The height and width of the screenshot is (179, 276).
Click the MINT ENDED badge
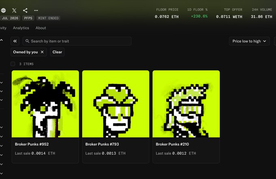click(x=48, y=18)
